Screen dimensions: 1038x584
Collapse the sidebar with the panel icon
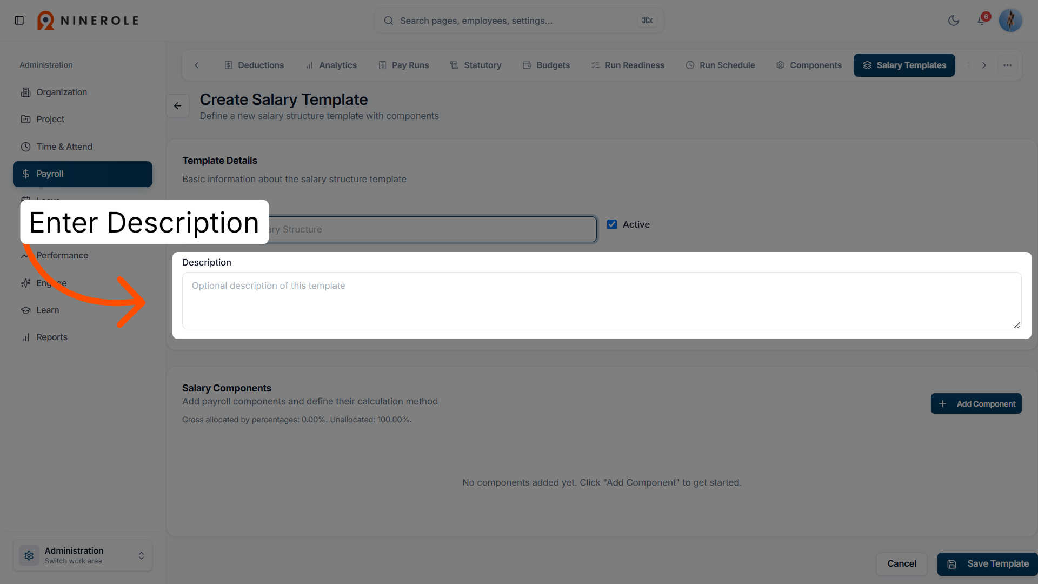pyautogui.click(x=19, y=21)
